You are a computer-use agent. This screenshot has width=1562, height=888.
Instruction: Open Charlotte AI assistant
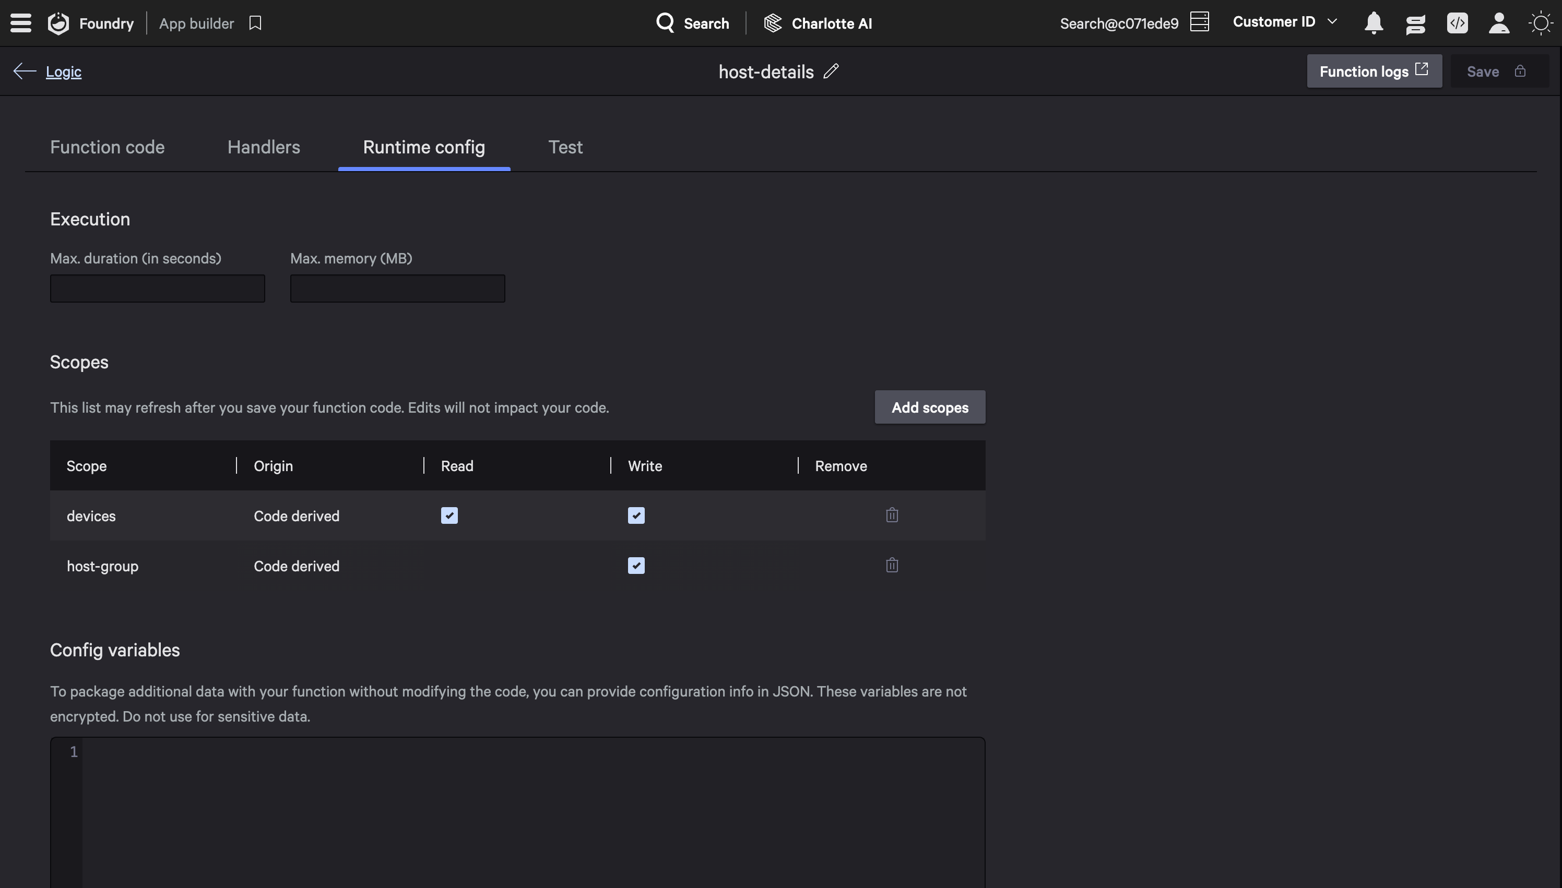(x=818, y=23)
